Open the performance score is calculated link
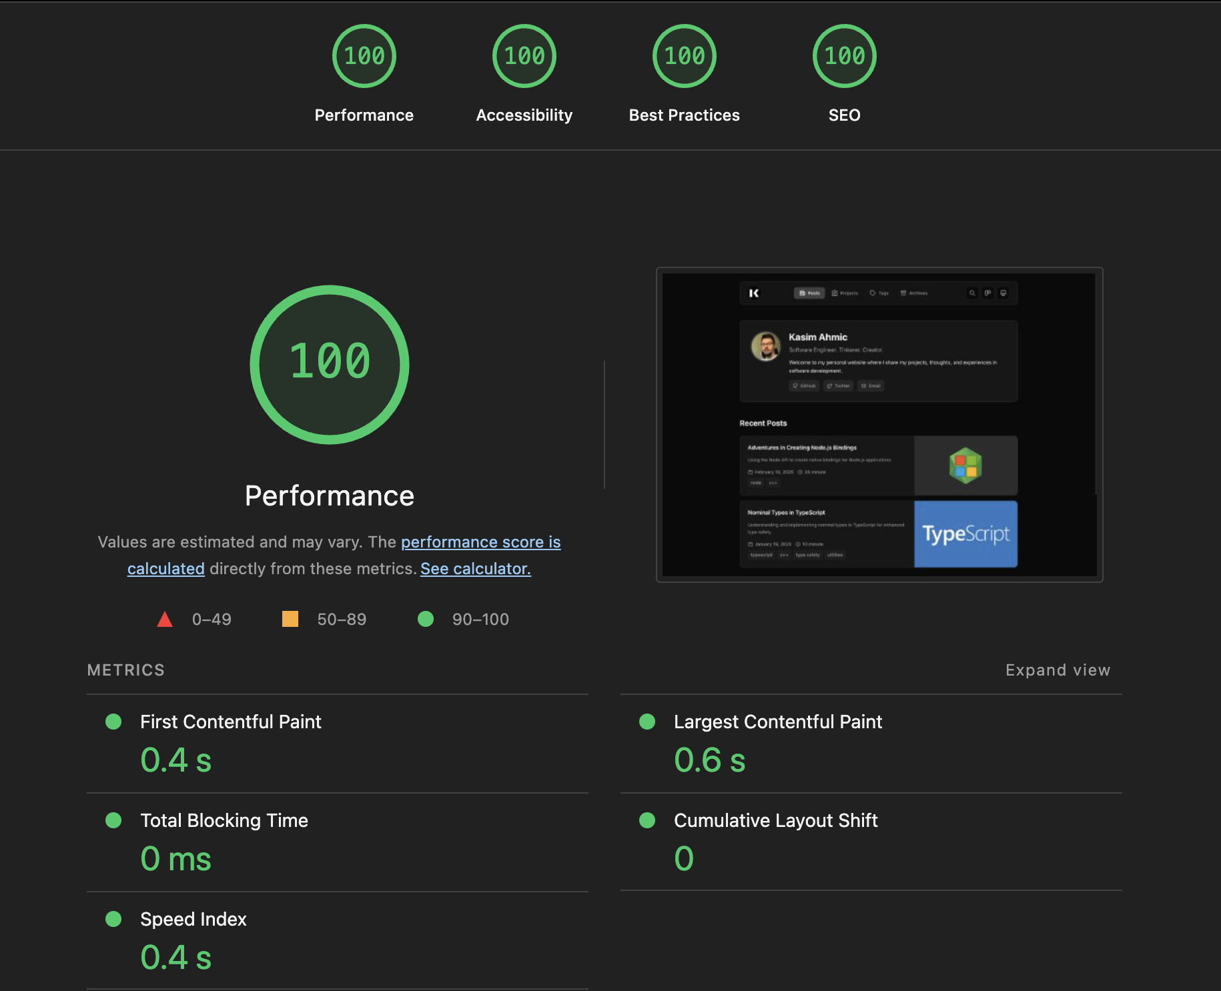 [480, 542]
